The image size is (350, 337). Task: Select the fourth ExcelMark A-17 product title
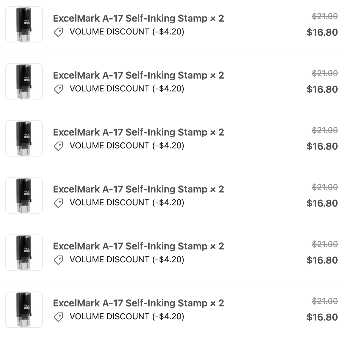click(x=139, y=189)
